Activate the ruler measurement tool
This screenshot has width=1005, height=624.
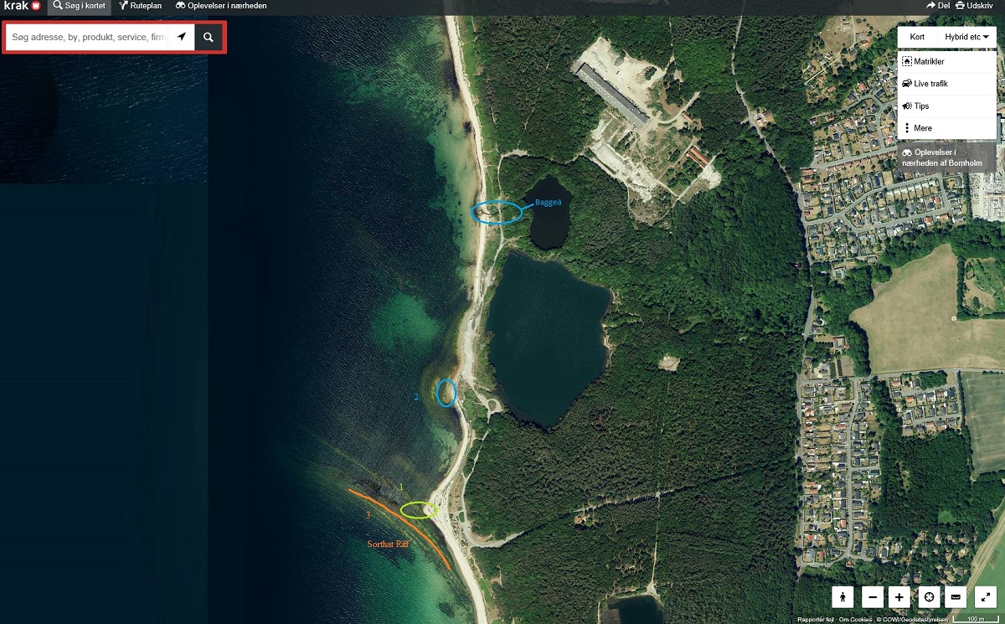click(956, 597)
